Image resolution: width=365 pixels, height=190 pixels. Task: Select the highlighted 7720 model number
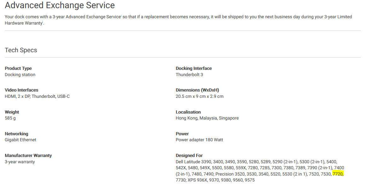coord(338,174)
